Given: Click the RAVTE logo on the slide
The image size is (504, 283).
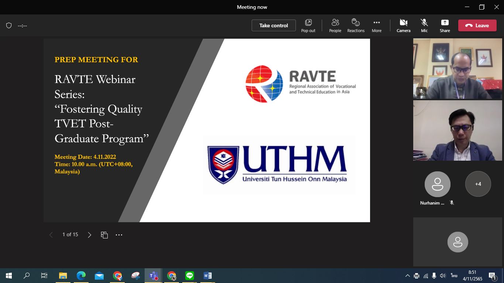Looking at the screenshot, I should (301, 84).
